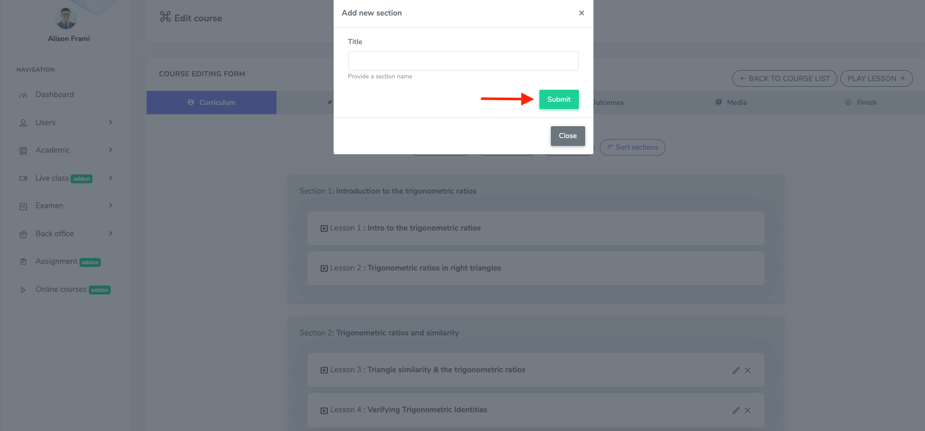Expand the Users submenu chevron
This screenshot has height=431, width=925.
point(111,123)
